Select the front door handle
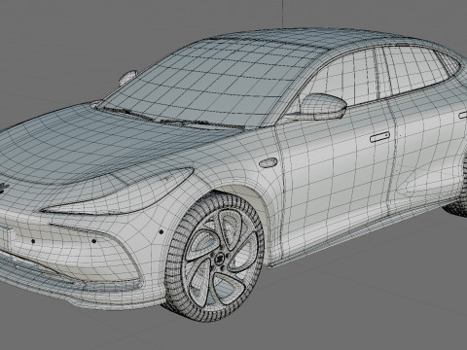 click(x=379, y=137)
